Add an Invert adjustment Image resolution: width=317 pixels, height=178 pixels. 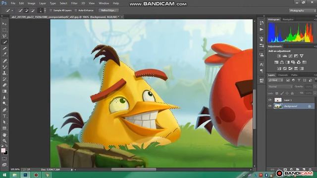tap(279, 69)
